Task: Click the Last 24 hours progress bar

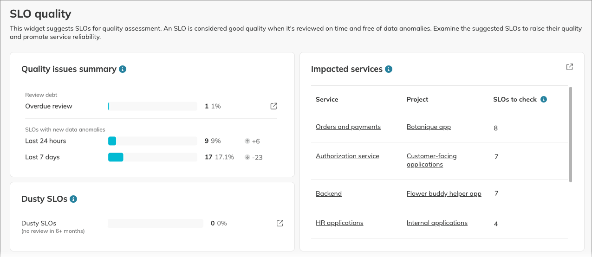Action: [152, 141]
